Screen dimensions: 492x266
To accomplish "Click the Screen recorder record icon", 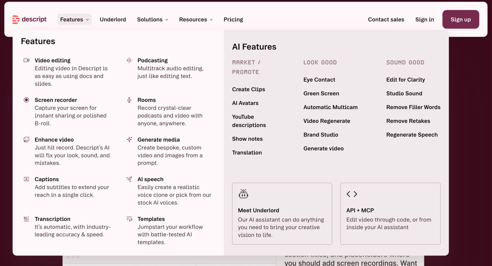I will coord(26,100).
